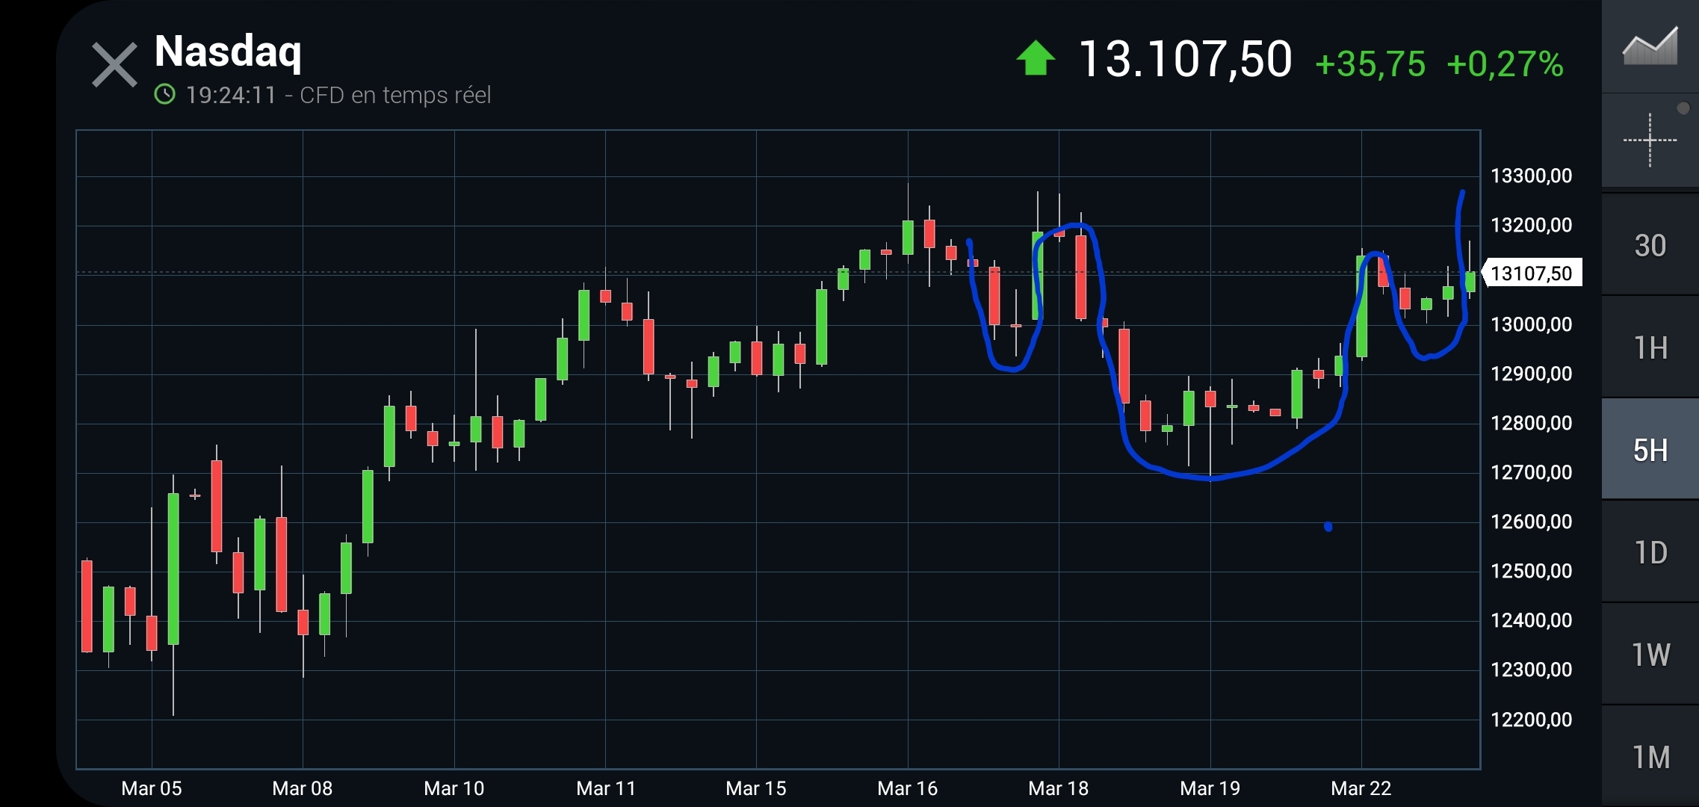This screenshot has height=807, width=1699.
Task: Tap the green up-arrow price indicator
Action: pos(1036,58)
